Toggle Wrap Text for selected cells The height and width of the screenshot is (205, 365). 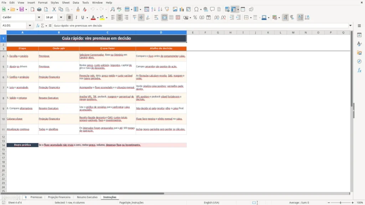coord(156,17)
